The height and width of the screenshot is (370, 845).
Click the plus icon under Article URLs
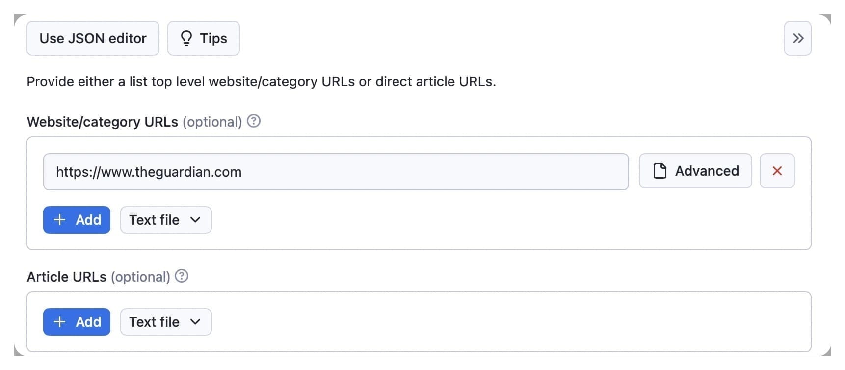59,322
